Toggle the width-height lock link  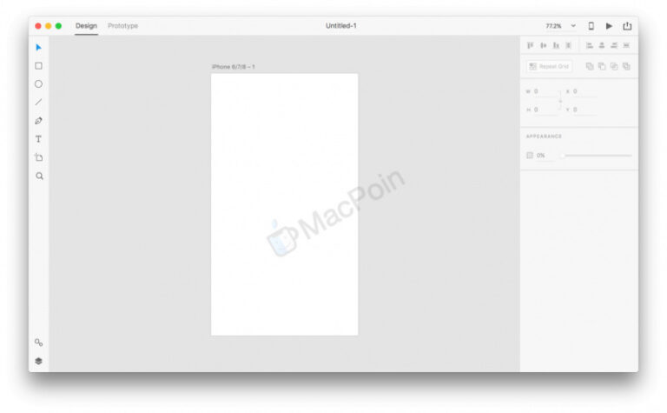[560, 101]
